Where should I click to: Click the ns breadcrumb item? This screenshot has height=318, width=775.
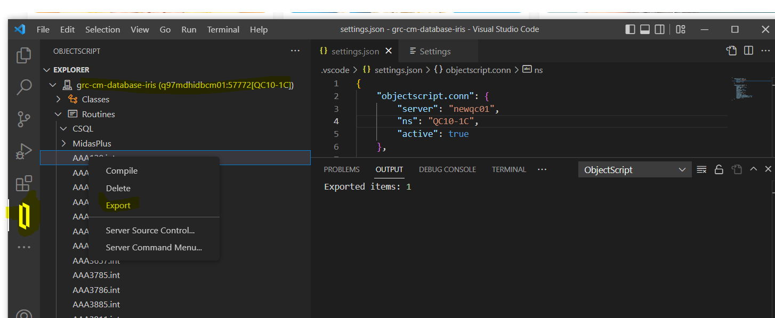(x=538, y=70)
